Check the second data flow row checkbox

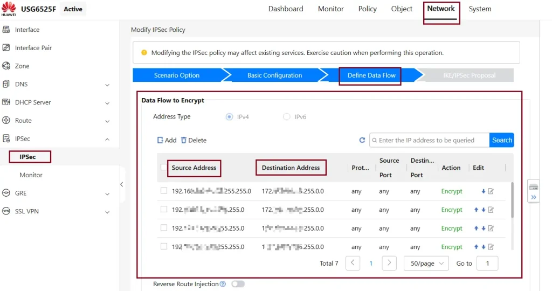pos(164,209)
